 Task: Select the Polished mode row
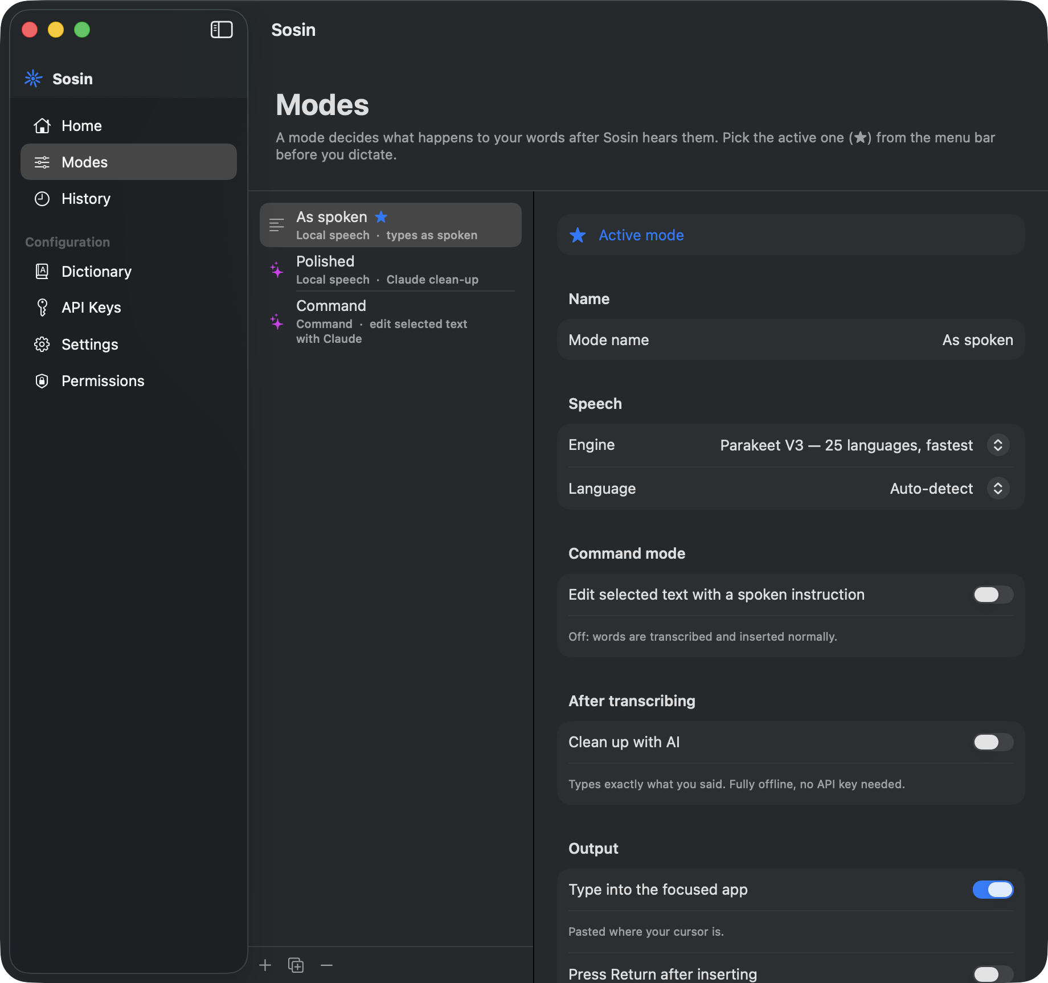(x=391, y=270)
